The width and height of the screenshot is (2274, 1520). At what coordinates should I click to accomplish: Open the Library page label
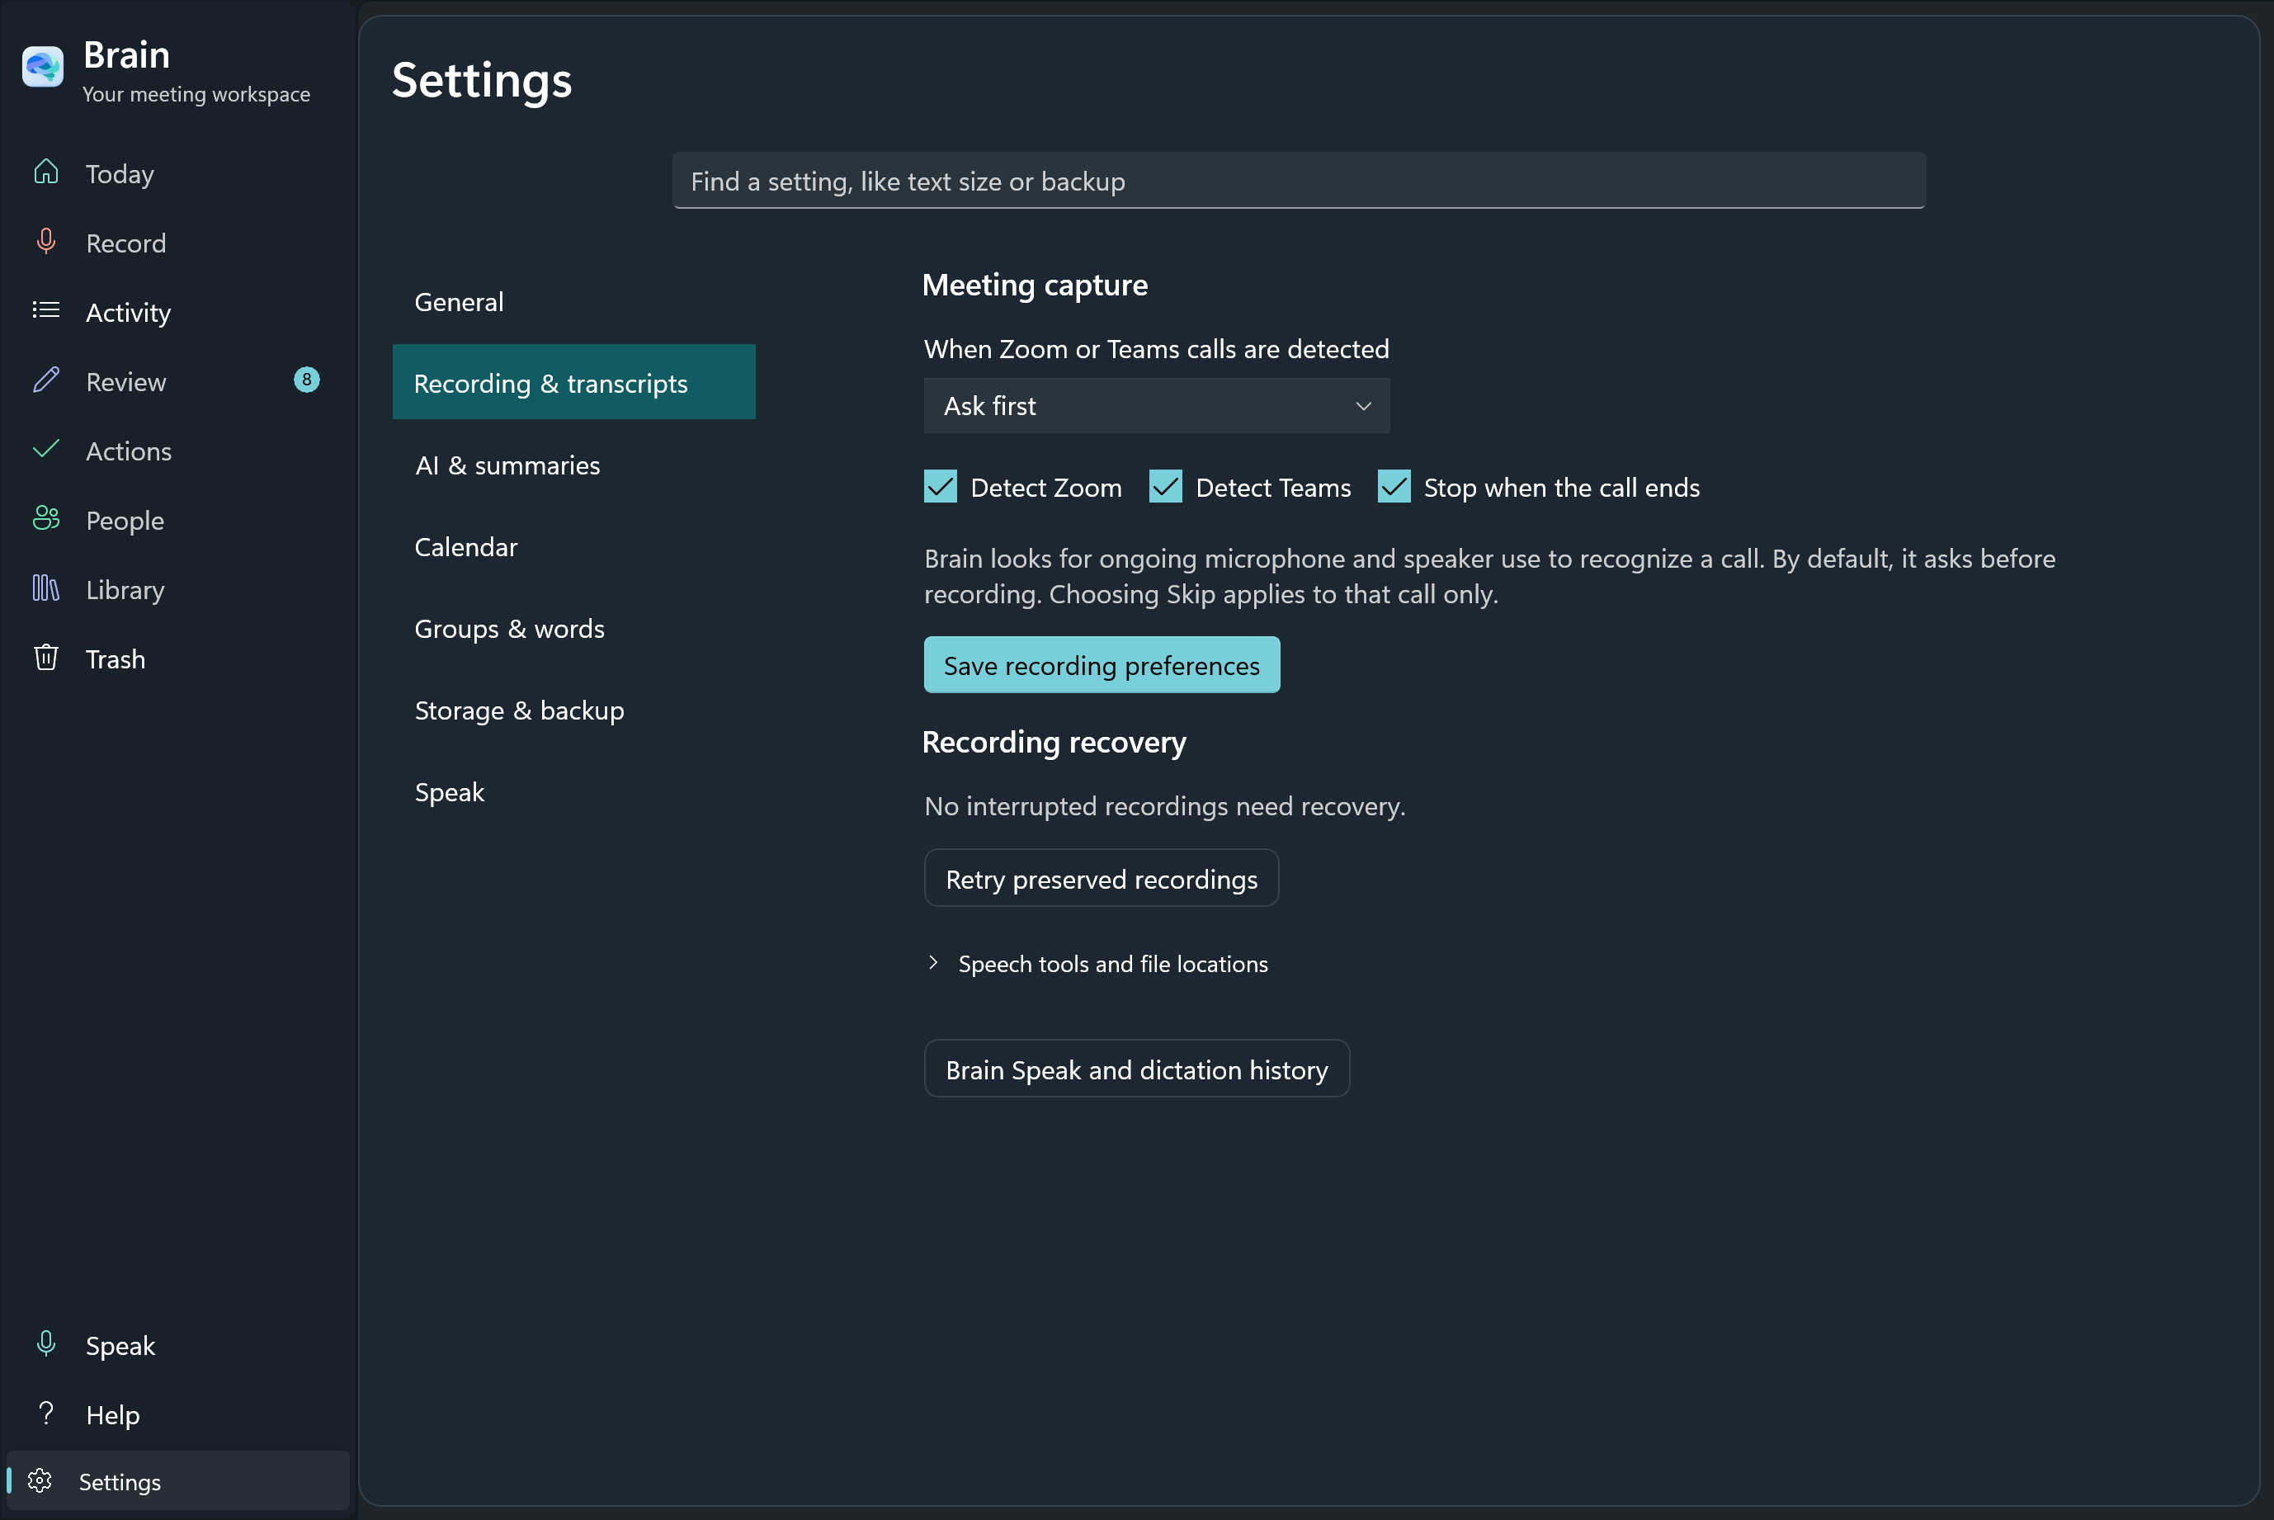pos(125,589)
